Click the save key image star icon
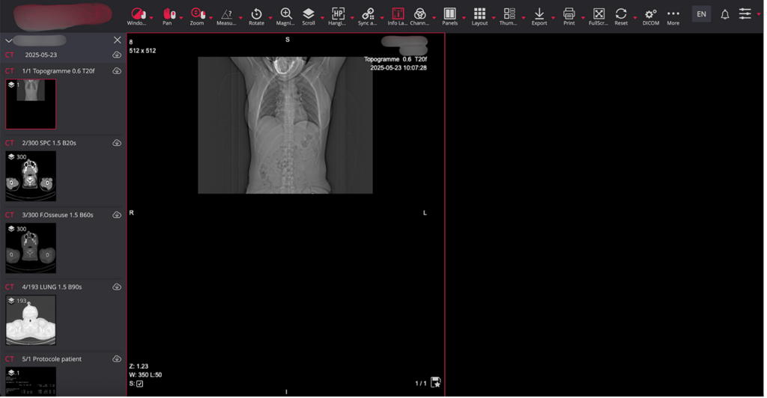 click(435, 382)
